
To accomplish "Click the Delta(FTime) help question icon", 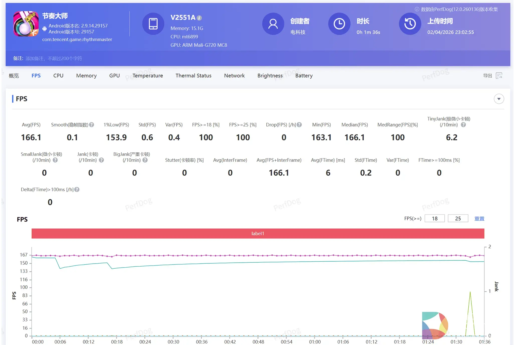I will pos(77,190).
